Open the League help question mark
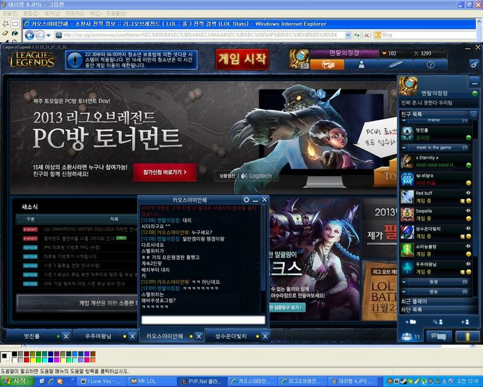 pos(430,64)
